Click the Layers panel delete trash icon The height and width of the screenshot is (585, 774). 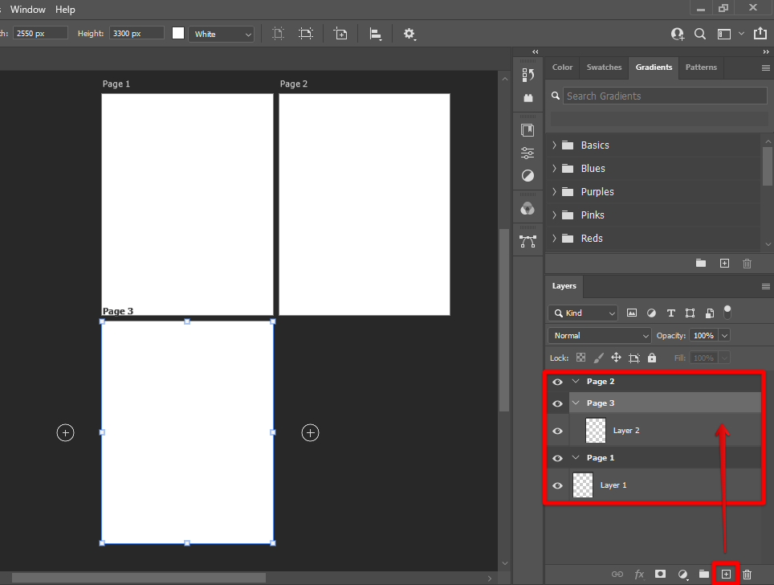click(747, 574)
